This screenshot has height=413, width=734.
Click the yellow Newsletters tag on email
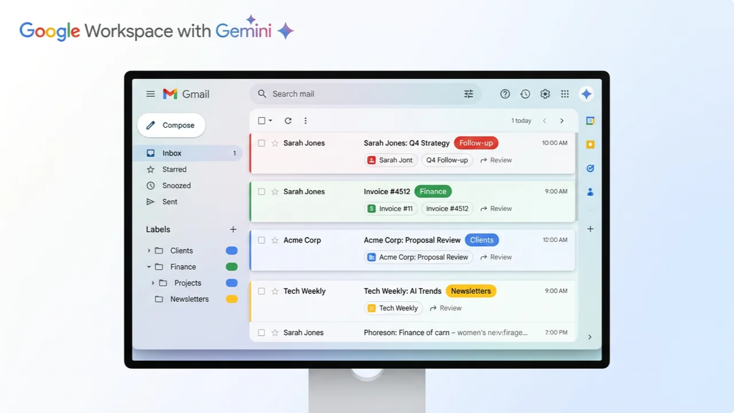coord(471,291)
